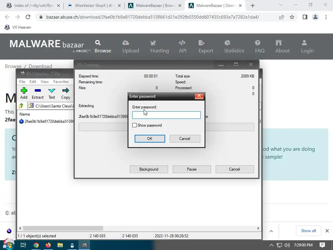Open the Chrome profile menu

tap(315, 17)
